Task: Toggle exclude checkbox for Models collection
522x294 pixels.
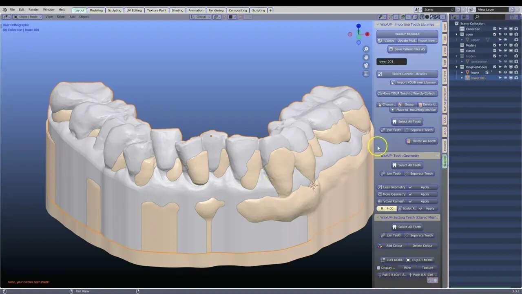Action: [x=495, y=45]
